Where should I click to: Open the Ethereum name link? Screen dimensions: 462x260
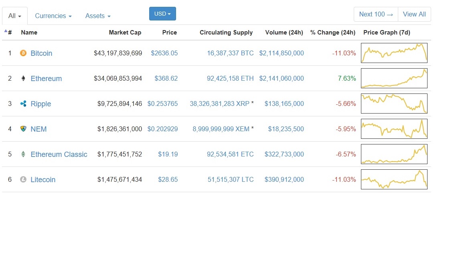click(x=46, y=78)
